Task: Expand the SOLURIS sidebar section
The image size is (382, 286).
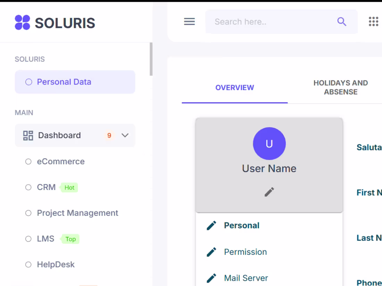Action: pos(30,59)
